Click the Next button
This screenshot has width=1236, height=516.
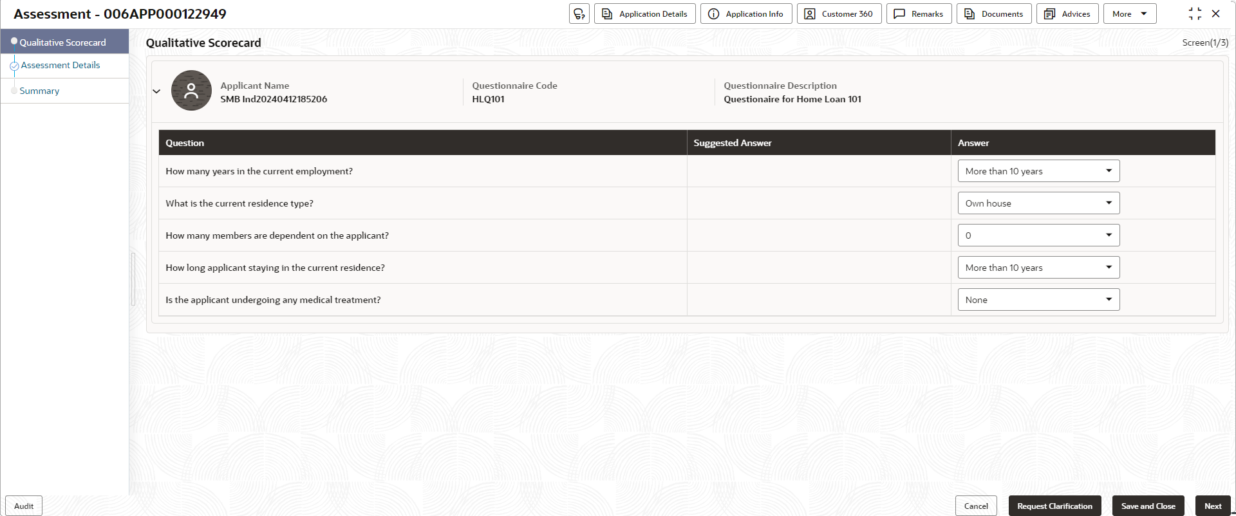point(1213,506)
